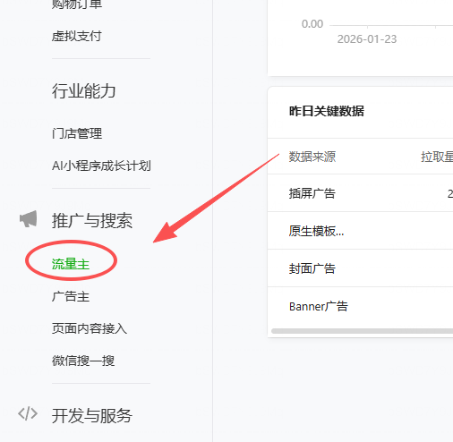Screen dimensions: 453x442
Task: Select the 封面广告 table row
Action: 361,268
